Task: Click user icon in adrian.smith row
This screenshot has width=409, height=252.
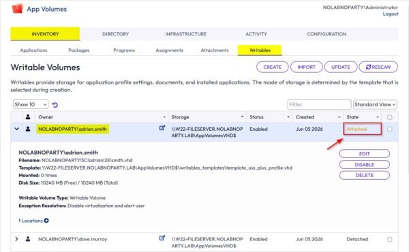Action: (28, 129)
